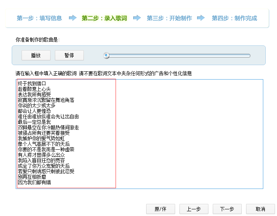Image resolution: width=277 pixels, height=216 pixels.
Task: Click the middle of the playback progress track
Action: coord(177,56)
